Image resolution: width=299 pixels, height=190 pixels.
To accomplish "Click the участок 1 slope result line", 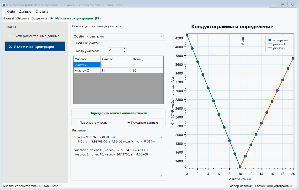I will pos(112,150).
